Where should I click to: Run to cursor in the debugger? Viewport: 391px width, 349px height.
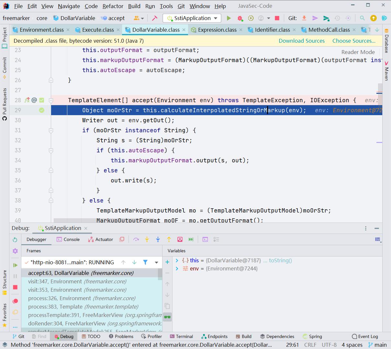(190, 239)
